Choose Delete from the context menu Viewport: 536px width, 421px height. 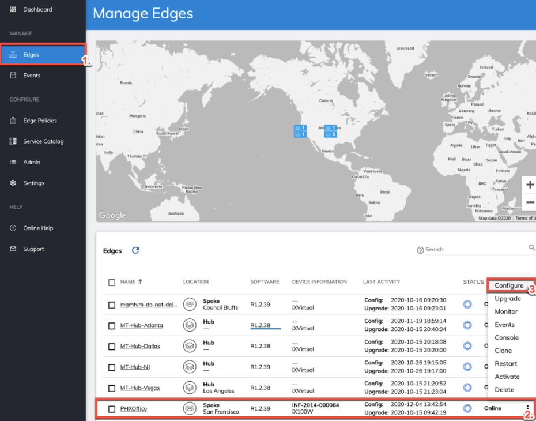(504, 389)
